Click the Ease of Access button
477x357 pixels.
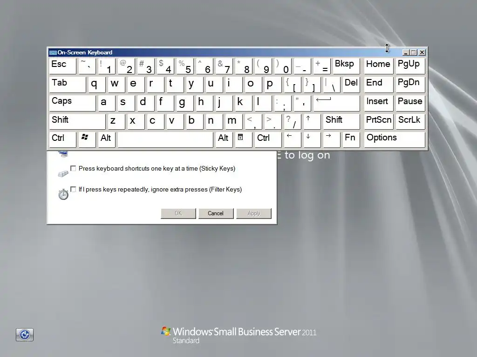tap(25, 335)
